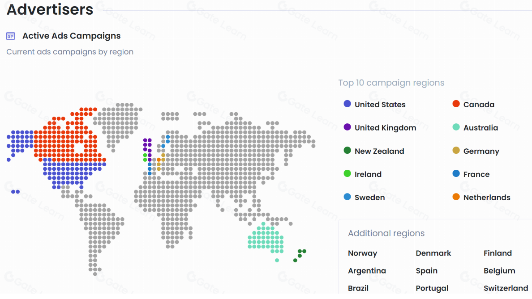Click Spain in the additional regions list
The height and width of the screenshot is (299, 532).
pyautogui.click(x=426, y=271)
